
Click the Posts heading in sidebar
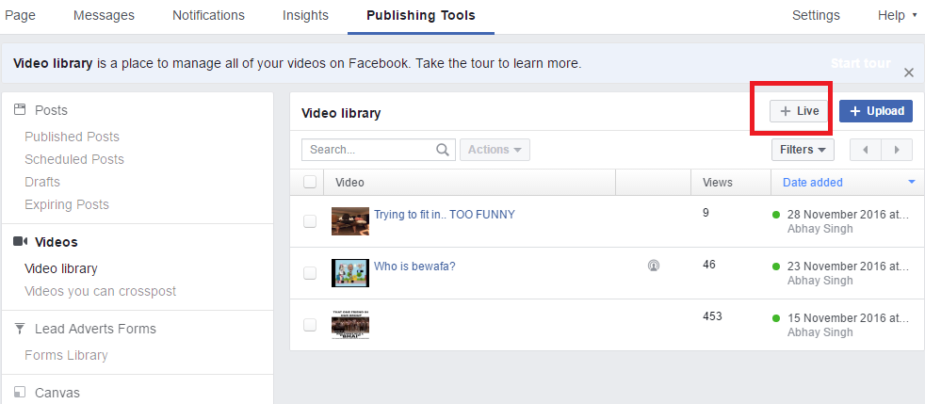click(51, 110)
